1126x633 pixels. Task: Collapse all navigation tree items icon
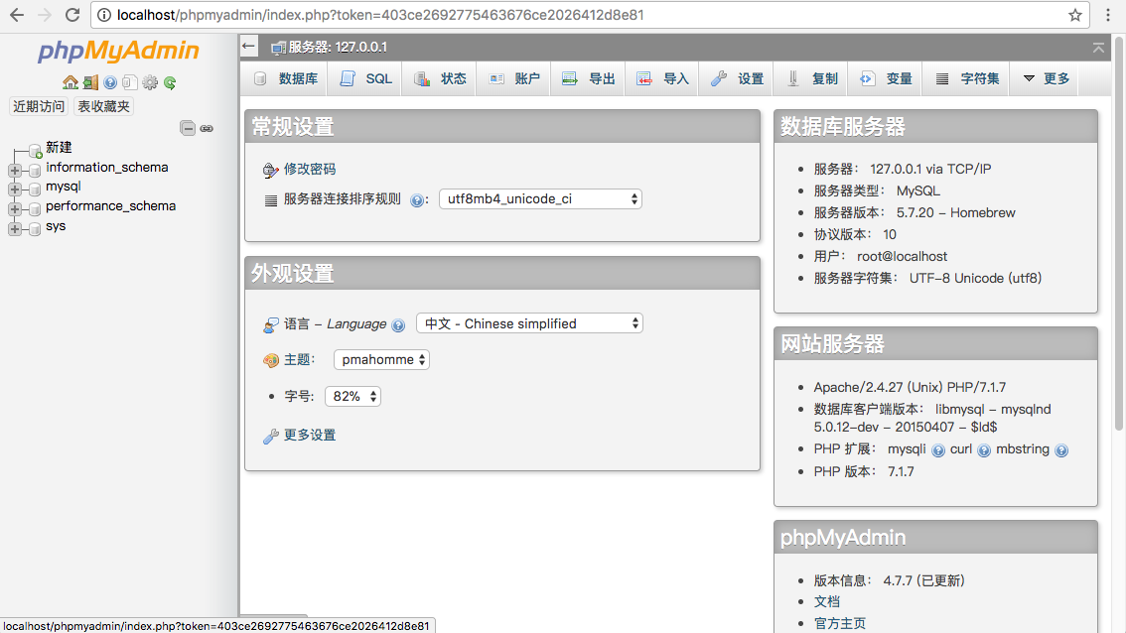click(188, 128)
